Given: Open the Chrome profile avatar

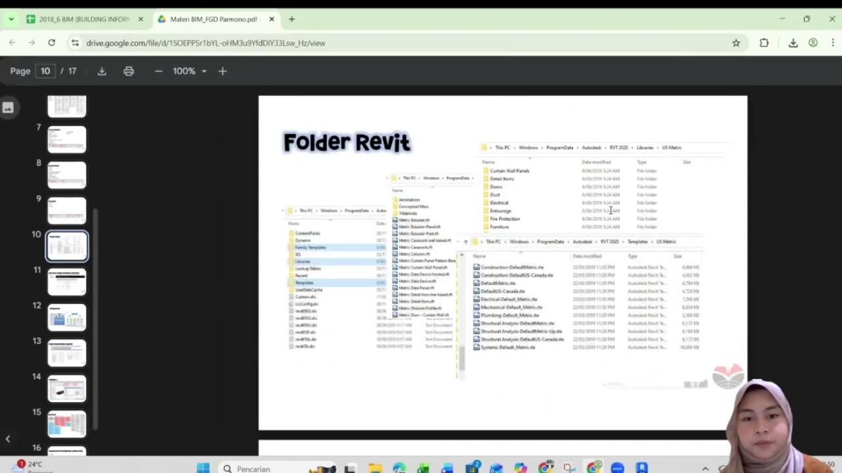Looking at the screenshot, I should [813, 43].
